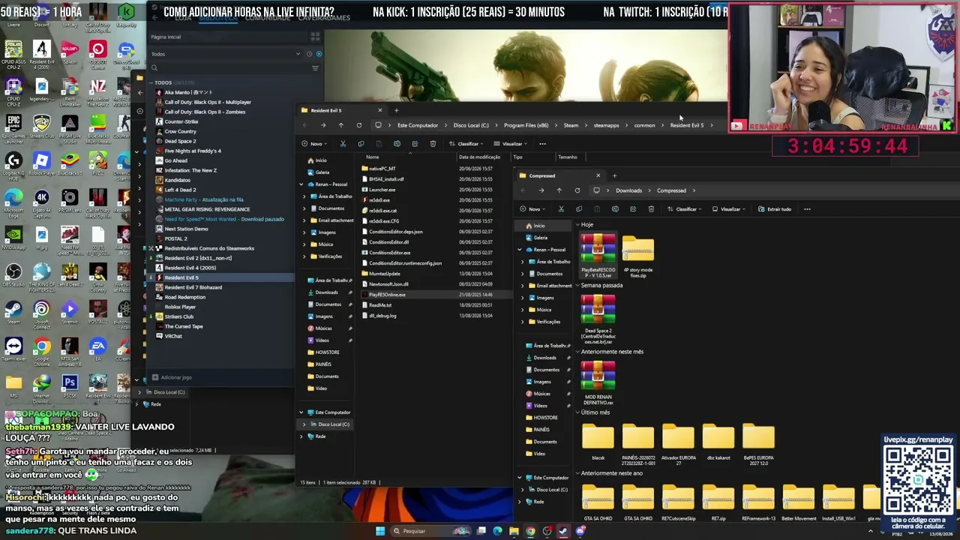Select 4P story mode fixes.zip folder
The width and height of the screenshot is (960, 540).
coord(638,256)
